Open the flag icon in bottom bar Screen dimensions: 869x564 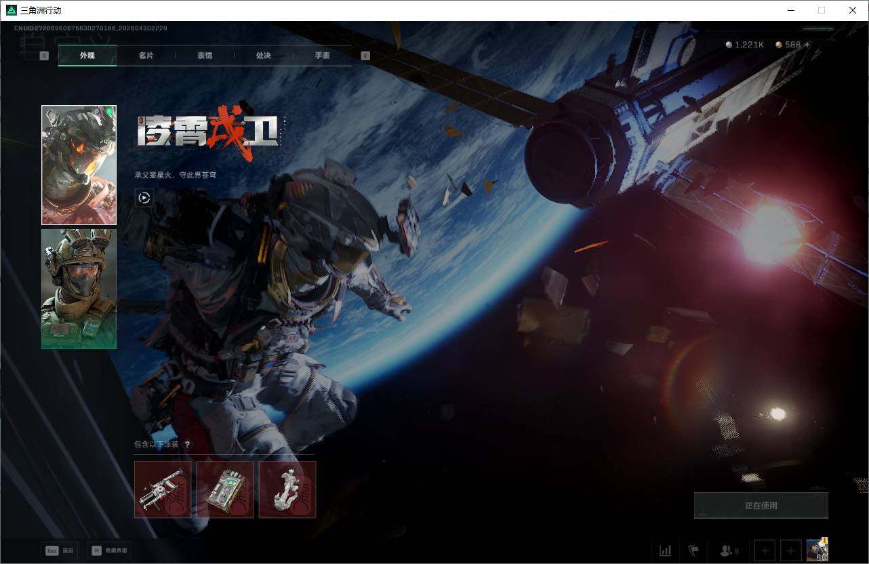[693, 550]
